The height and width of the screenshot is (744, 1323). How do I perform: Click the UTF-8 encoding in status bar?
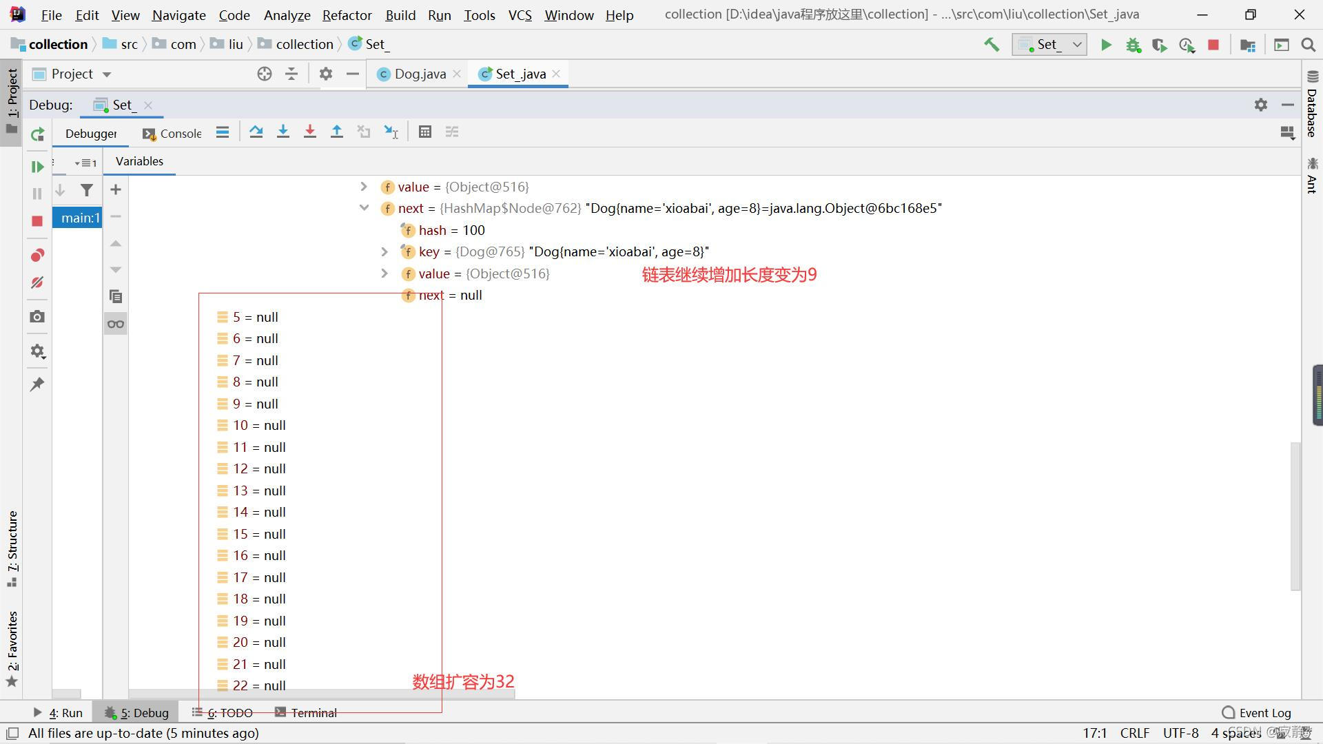(x=1180, y=733)
